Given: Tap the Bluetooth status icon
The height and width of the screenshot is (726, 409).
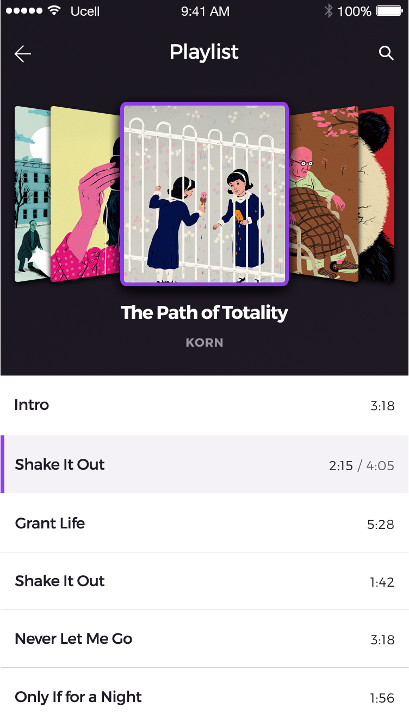Looking at the screenshot, I should tap(328, 11).
